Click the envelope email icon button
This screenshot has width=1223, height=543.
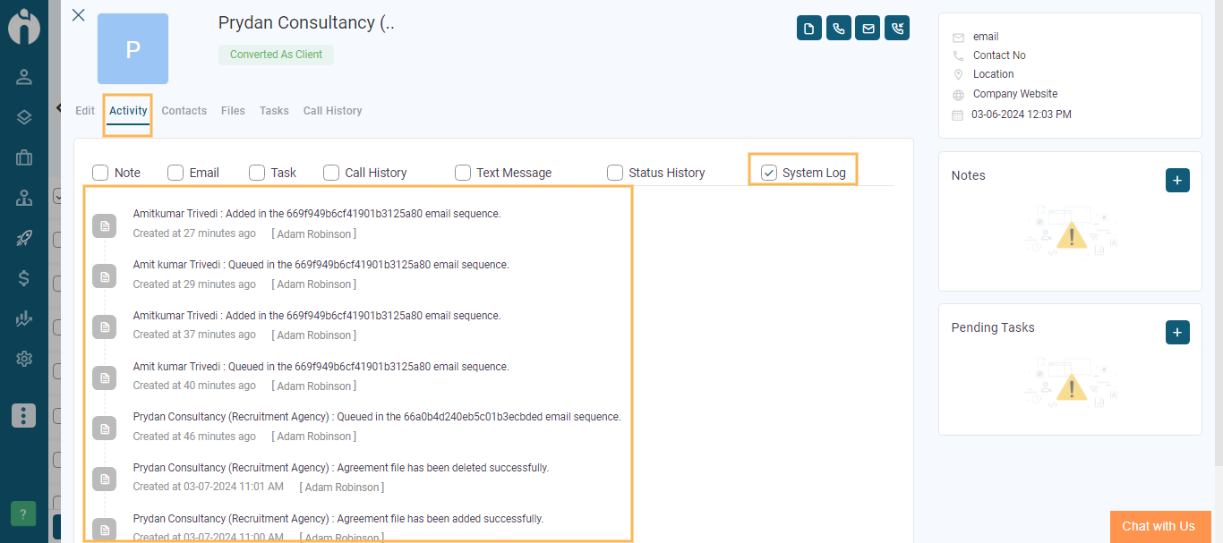[x=868, y=29]
